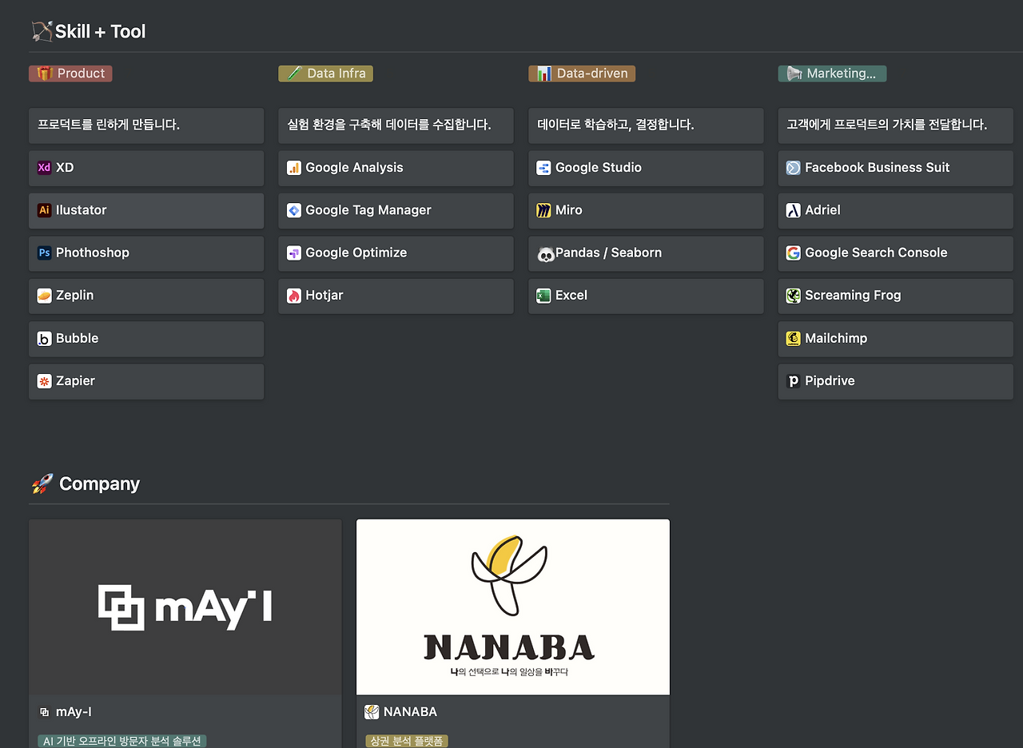Open the Facebook Business Suit card
Viewport: 1023px width, 748px height.
[896, 168]
